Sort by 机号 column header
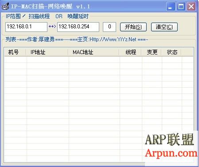 [x=15, y=52]
